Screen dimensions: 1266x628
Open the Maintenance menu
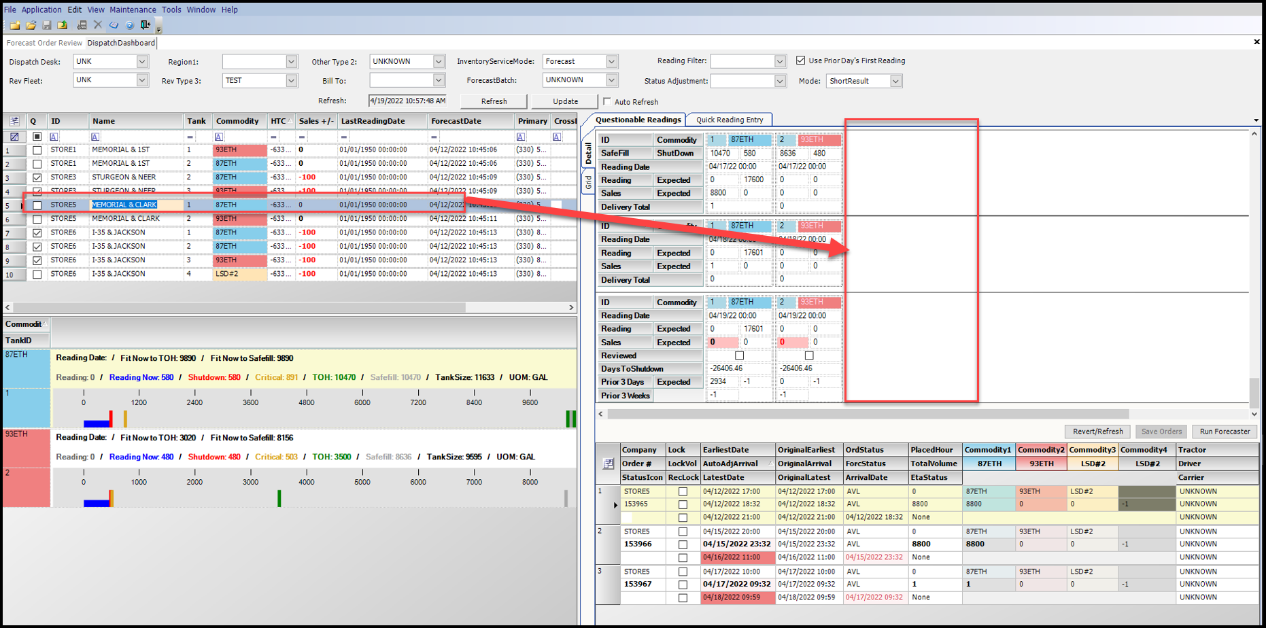pyautogui.click(x=133, y=10)
